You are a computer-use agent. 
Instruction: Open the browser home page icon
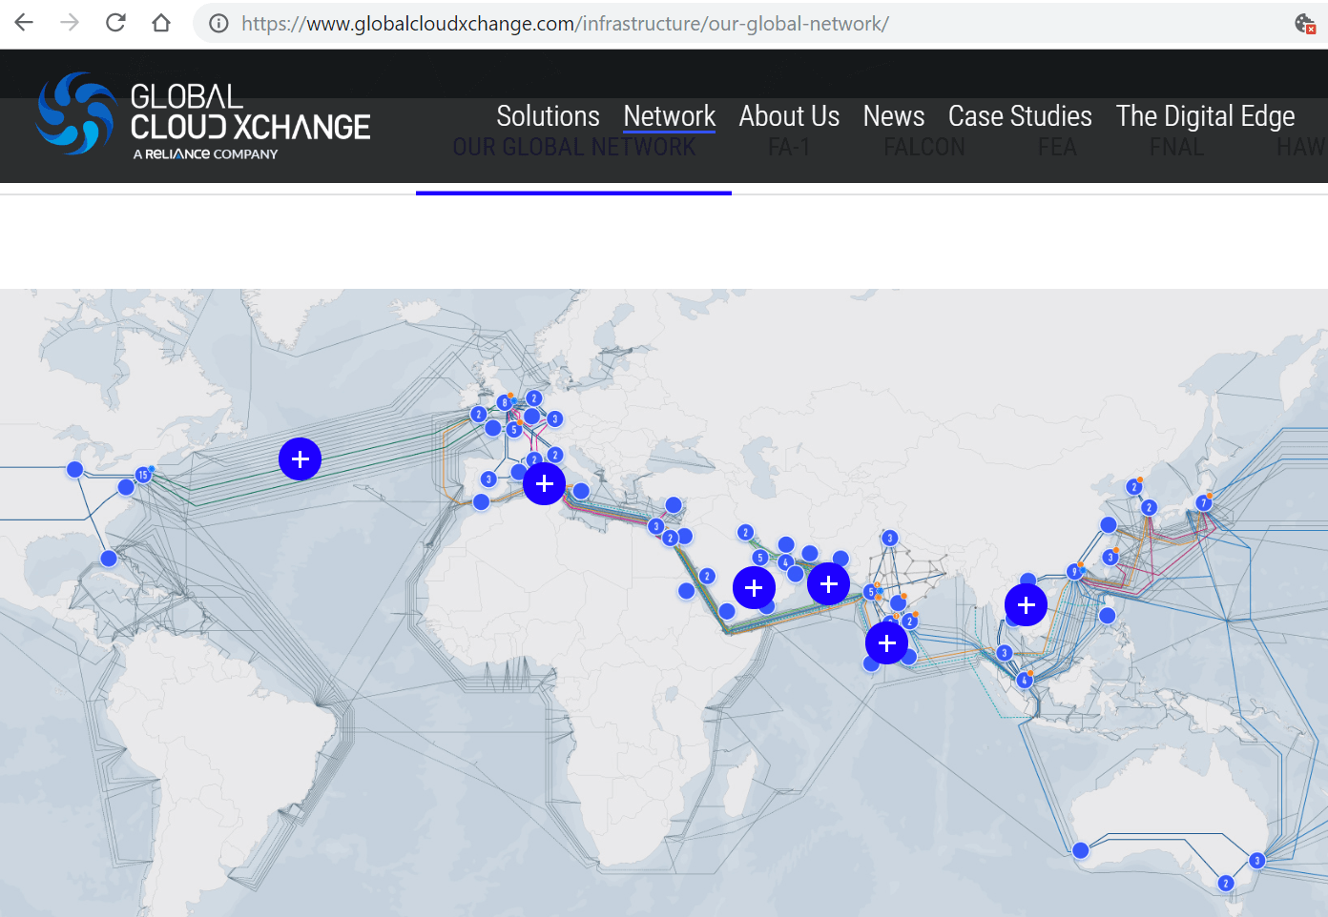tap(160, 23)
